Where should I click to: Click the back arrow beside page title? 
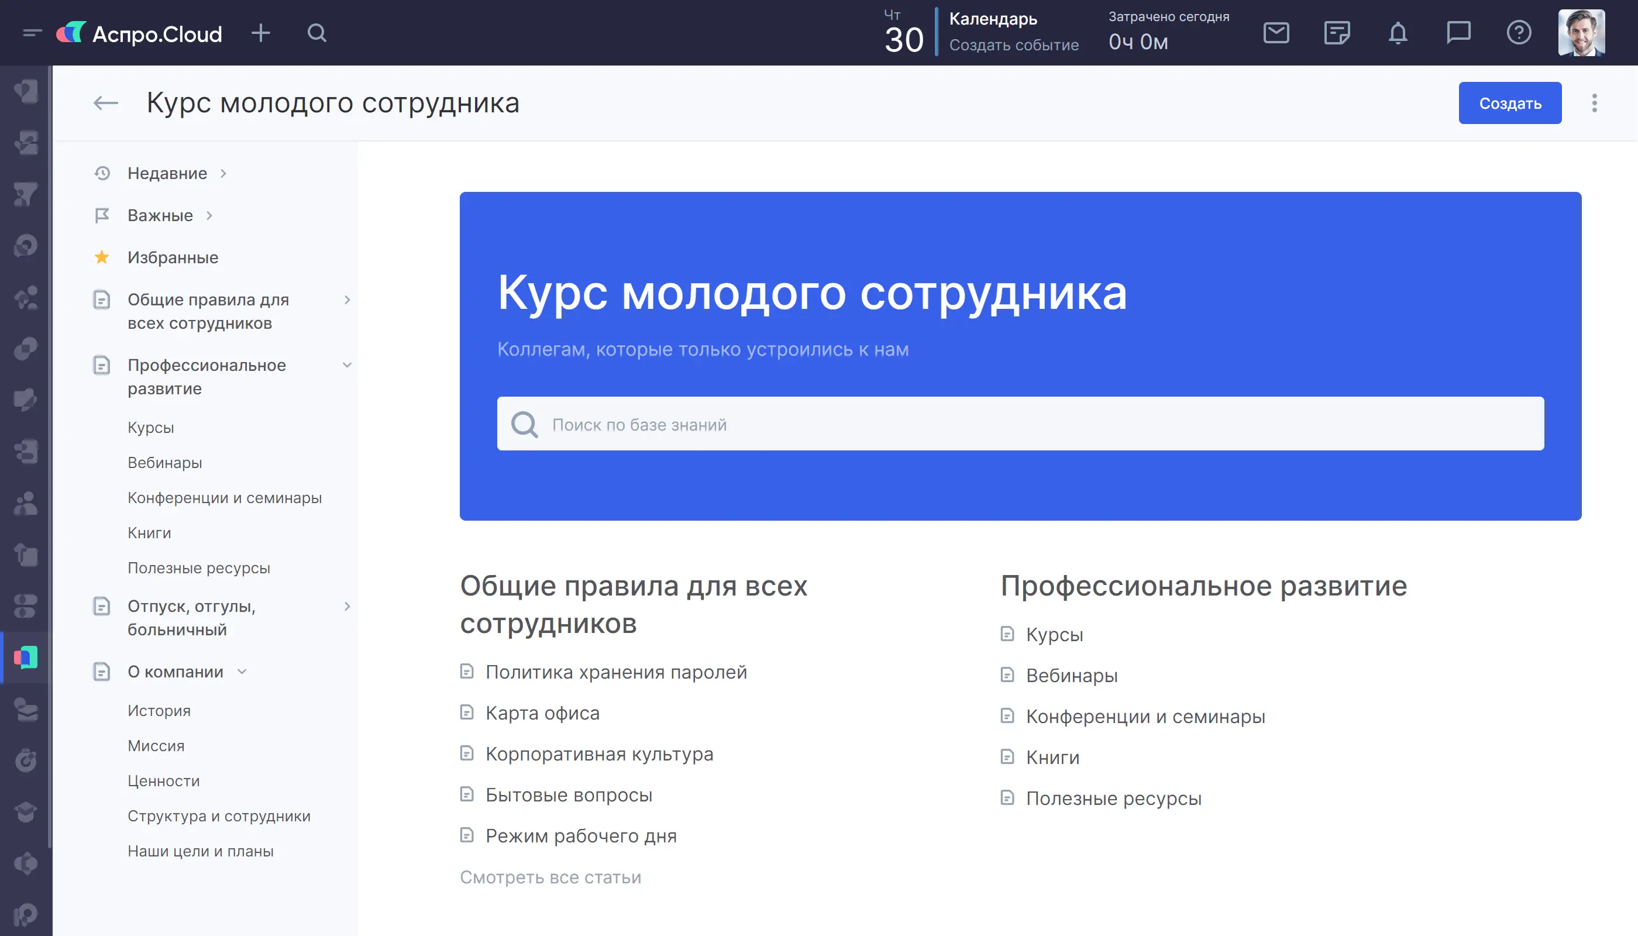tap(106, 103)
